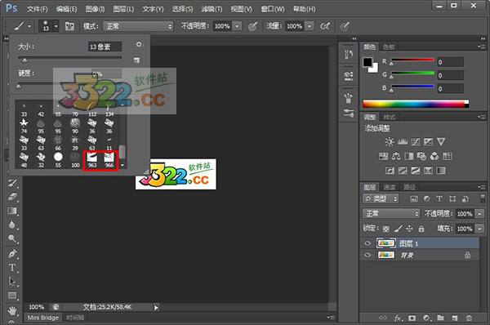Viewport: 490px width, 325px height.
Task: Switch to the 通道 channels tab
Action: tap(390, 187)
